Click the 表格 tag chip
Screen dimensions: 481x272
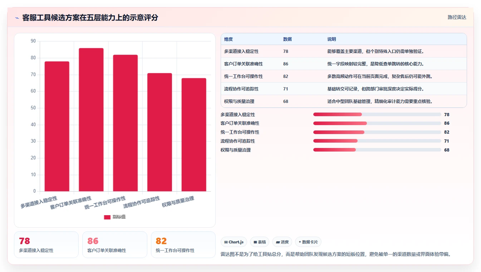pyautogui.click(x=260, y=242)
